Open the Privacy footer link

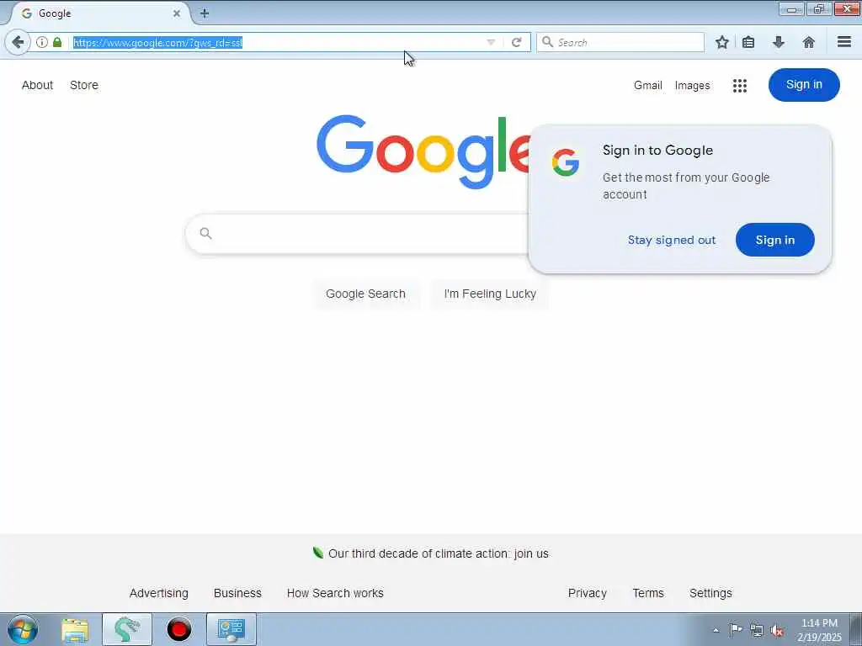point(587,593)
